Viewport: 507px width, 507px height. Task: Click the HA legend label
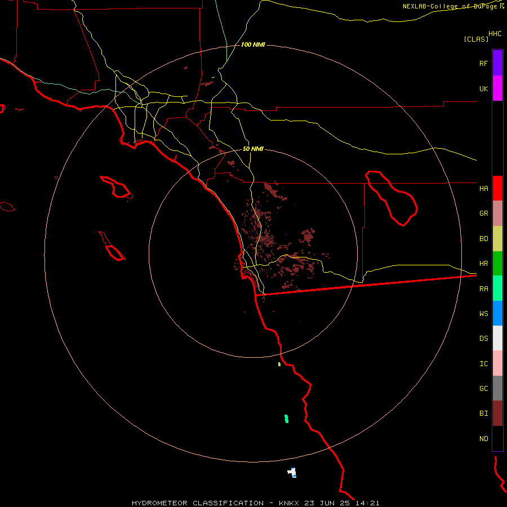click(483, 188)
